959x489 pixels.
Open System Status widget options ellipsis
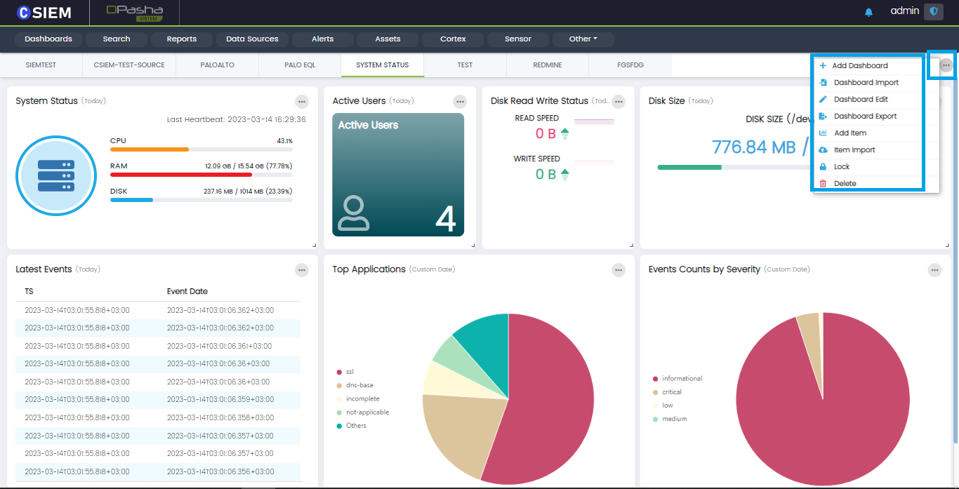pyautogui.click(x=301, y=101)
